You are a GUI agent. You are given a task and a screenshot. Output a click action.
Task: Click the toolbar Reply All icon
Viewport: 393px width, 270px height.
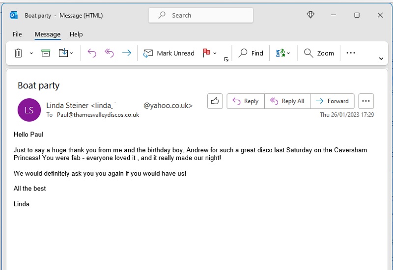click(x=109, y=53)
